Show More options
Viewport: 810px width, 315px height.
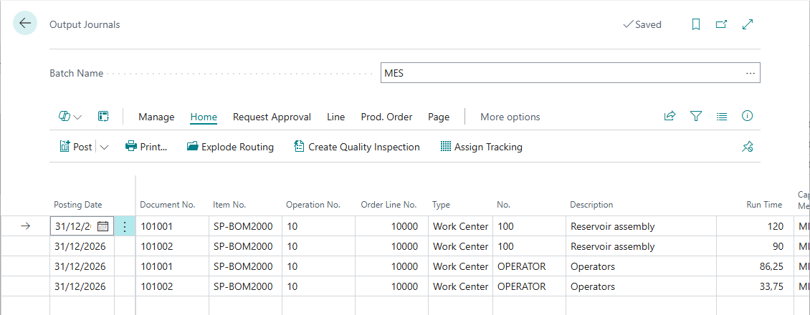(x=510, y=117)
